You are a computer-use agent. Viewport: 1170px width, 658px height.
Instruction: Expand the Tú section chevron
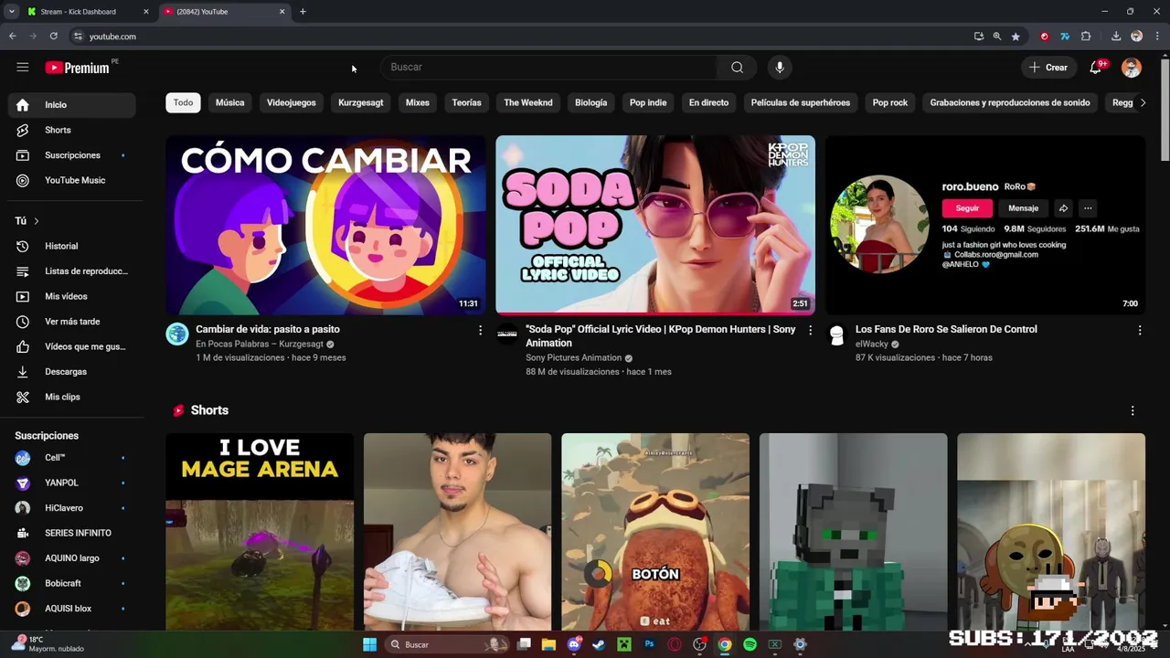(37, 221)
